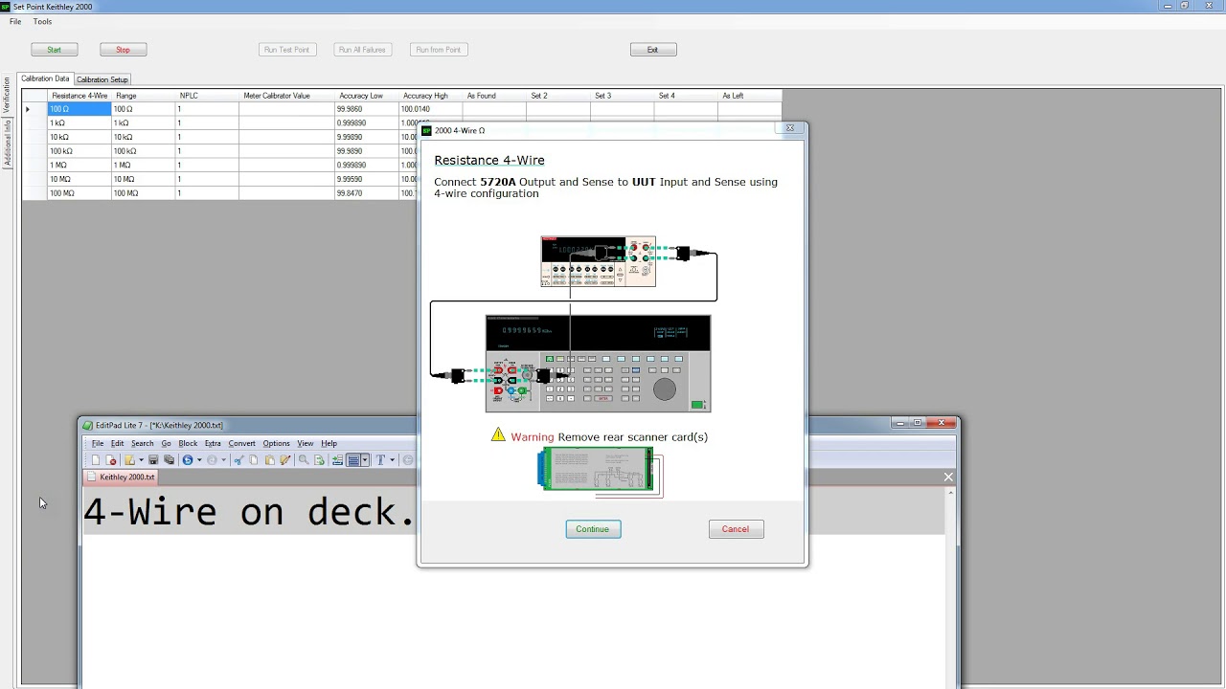The image size is (1226, 689).
Task: Click the As Found column header
Action: point(495,96)
